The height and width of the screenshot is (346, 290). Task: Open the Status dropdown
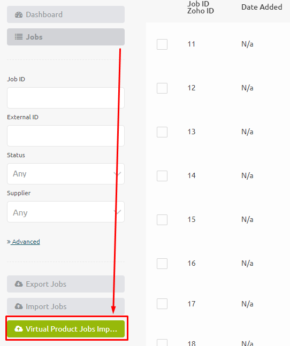66,174
